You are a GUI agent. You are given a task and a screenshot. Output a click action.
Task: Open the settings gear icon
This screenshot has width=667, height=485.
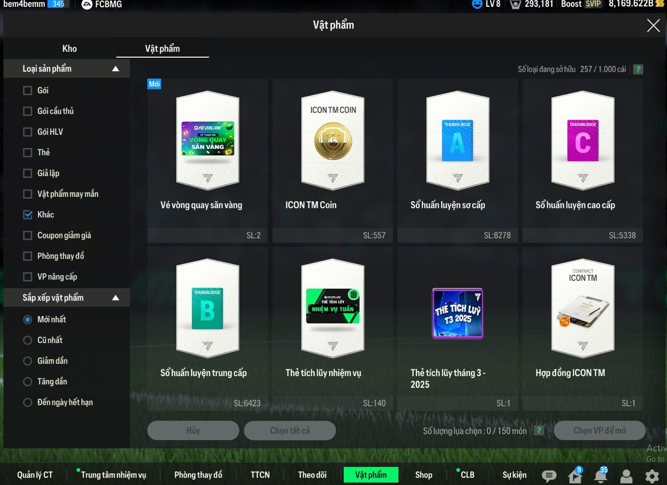pyautogui.click(x=652, y=476)
